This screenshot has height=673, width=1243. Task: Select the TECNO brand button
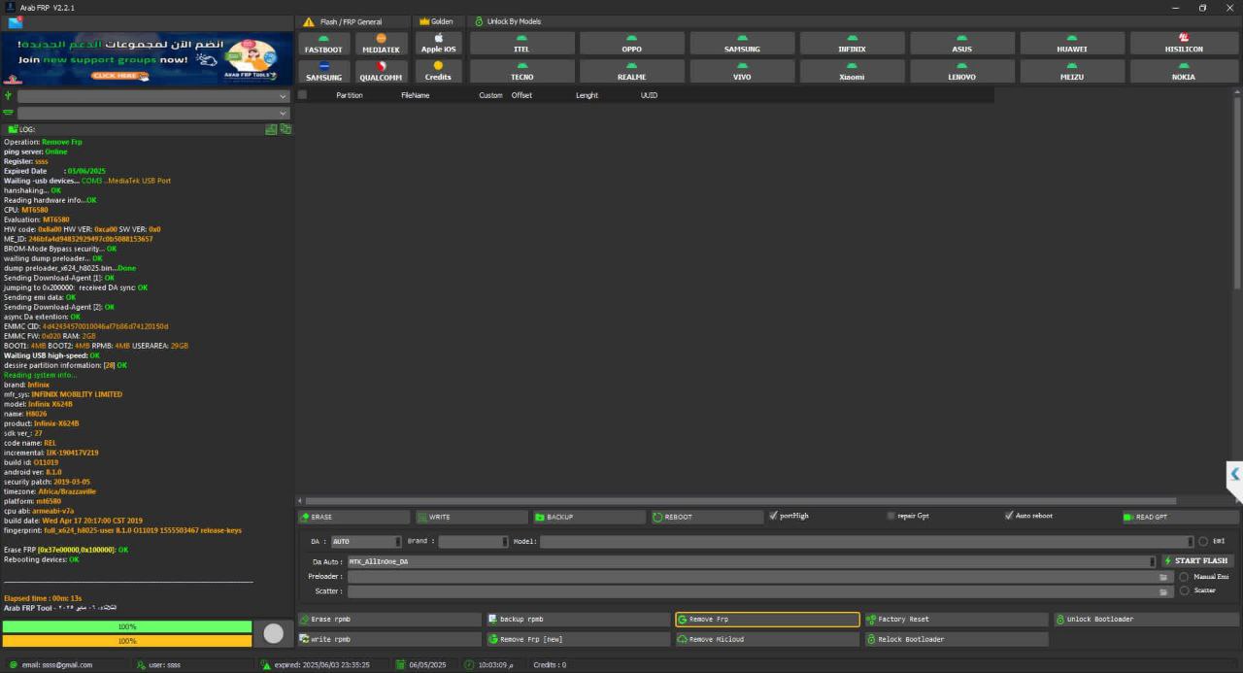tap(521, 72)
